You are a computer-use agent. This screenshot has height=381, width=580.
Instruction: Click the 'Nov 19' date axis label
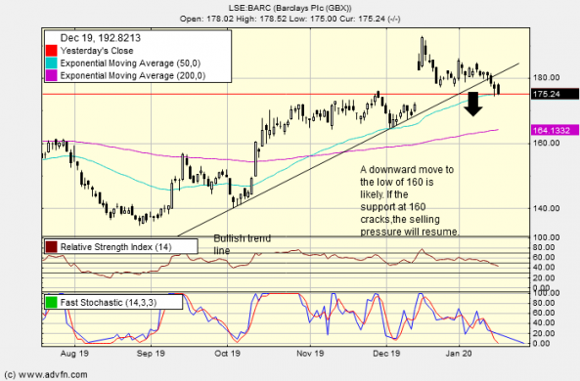tap(310, 354)
